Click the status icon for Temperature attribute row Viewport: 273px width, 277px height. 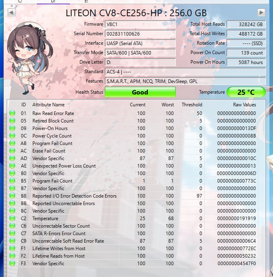12,219
